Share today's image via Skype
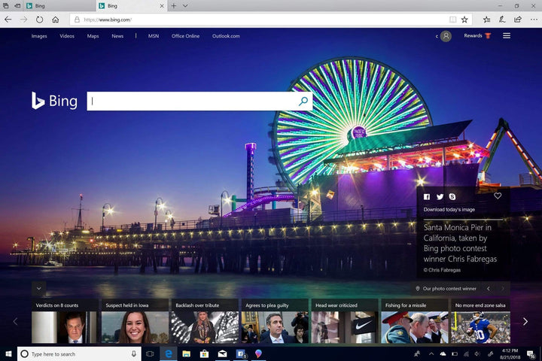This screenshot has height=361, width=542. pyautogui.click(x=452, y=196)
